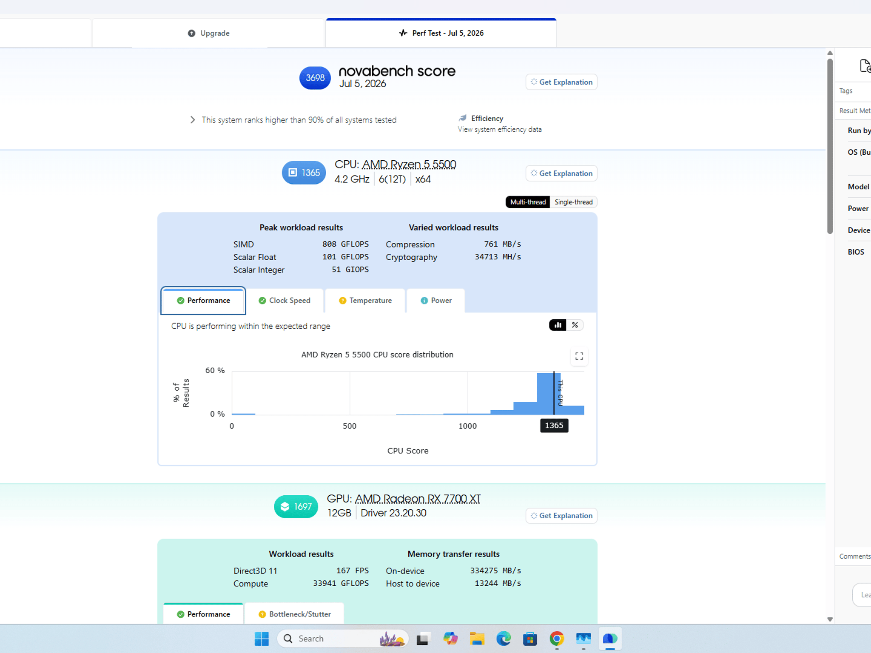This screenshot has width=871, height=653.
Task: Open the system monitor app in the taskbar
Action: click(x=584, y=639)
